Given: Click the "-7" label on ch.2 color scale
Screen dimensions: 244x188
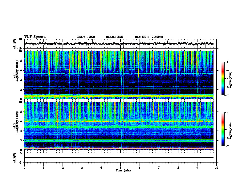Looking at the screenshot, I should coord(227,146).
